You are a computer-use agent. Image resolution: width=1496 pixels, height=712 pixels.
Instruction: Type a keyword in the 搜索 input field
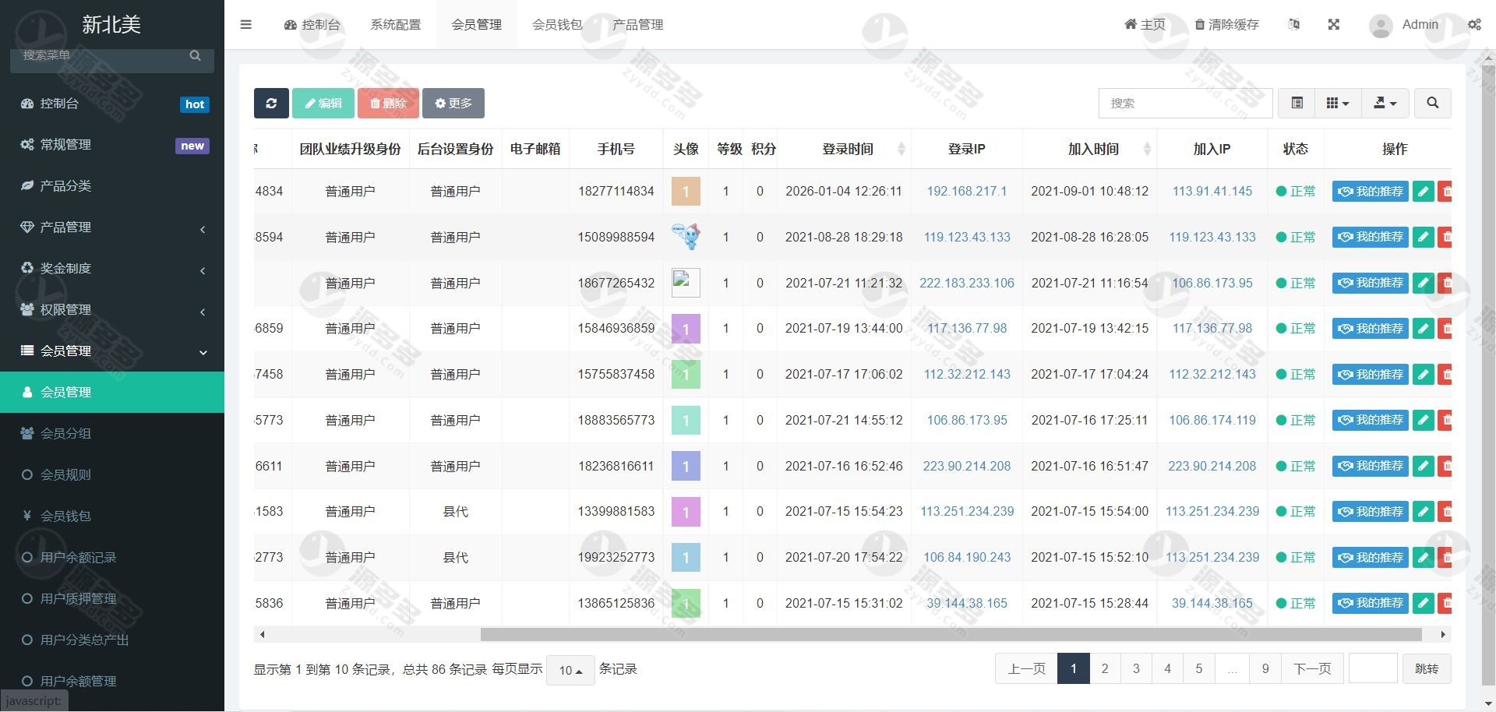point(1184,102)
